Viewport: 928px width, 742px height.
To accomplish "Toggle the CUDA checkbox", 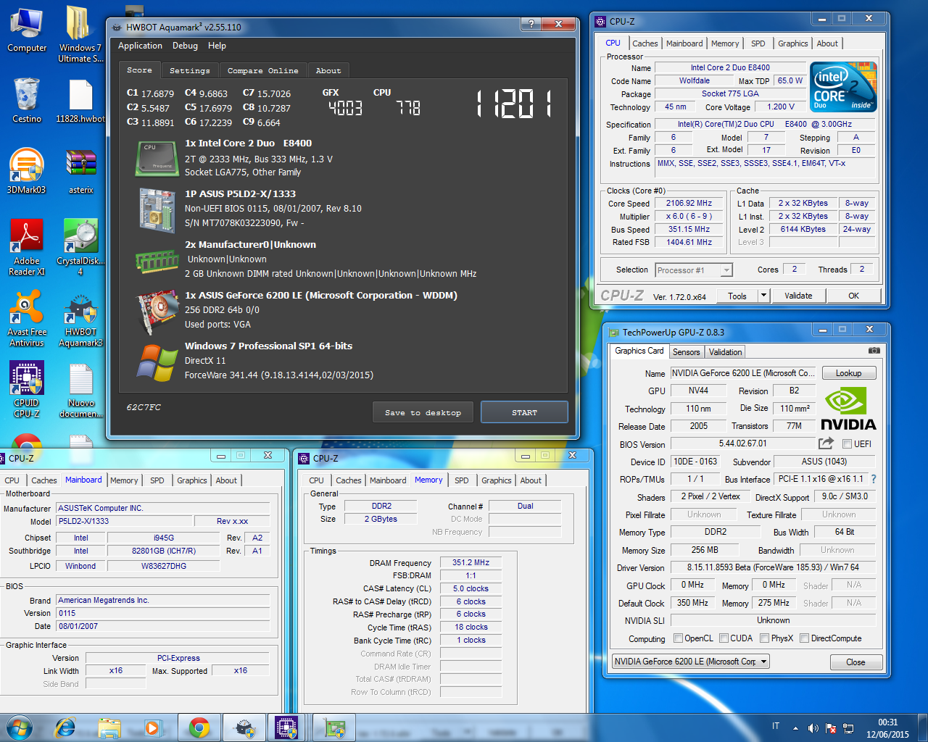I will 724,638.
